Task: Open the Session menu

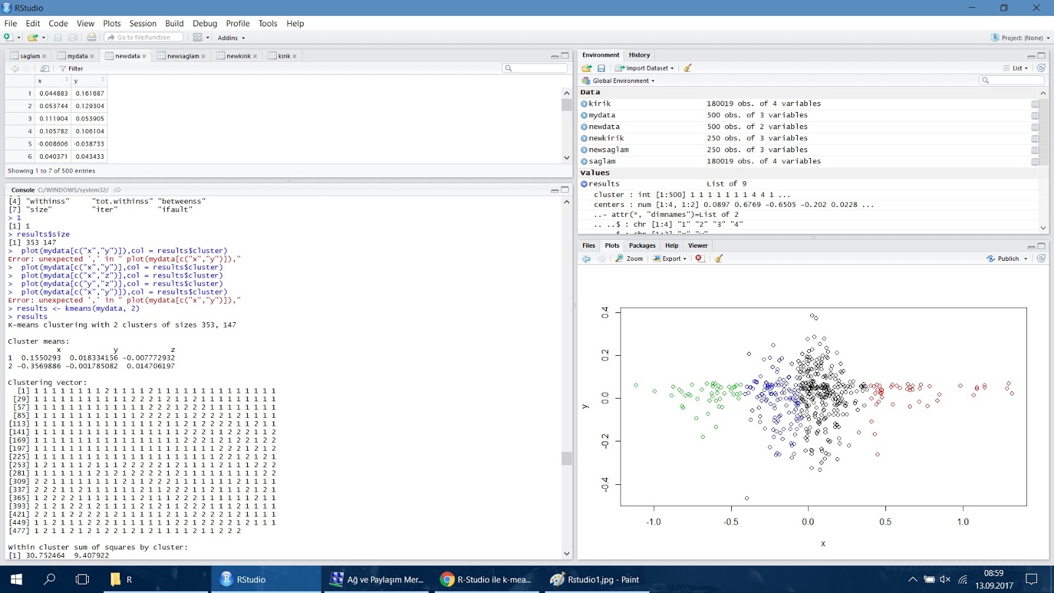Action: (x=142, y=23)
